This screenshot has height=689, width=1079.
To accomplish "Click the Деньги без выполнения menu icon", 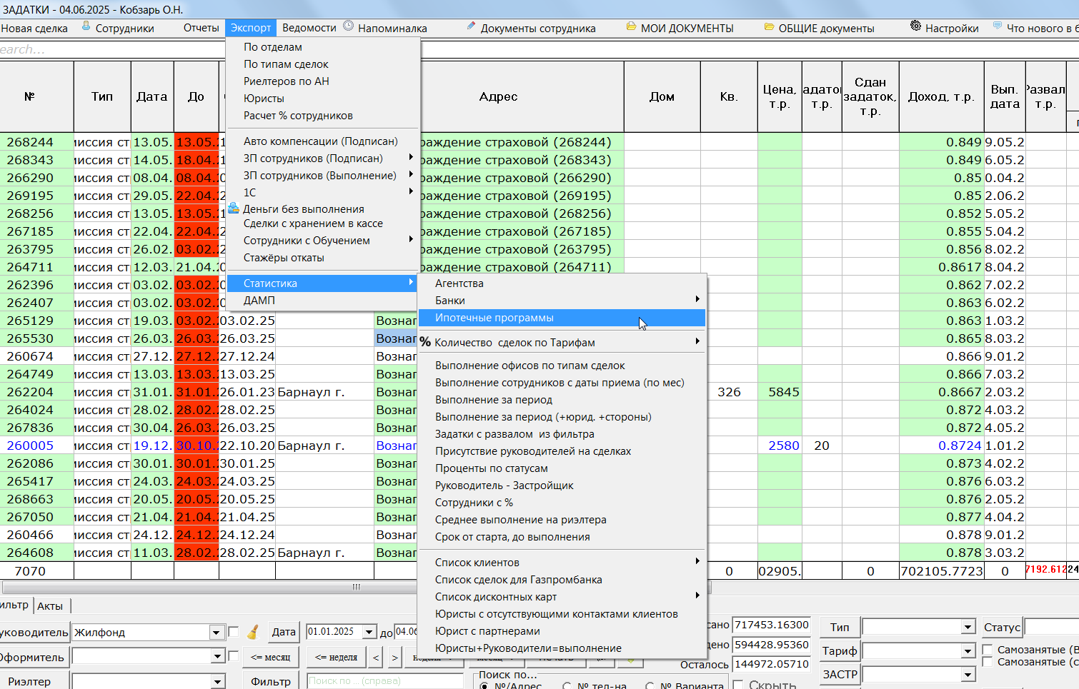I will pyautogui.click(x=234, y=208).
